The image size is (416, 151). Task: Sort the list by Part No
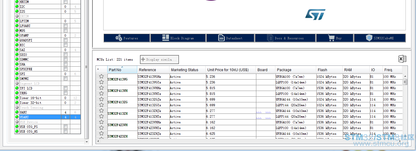pos(122,70)
